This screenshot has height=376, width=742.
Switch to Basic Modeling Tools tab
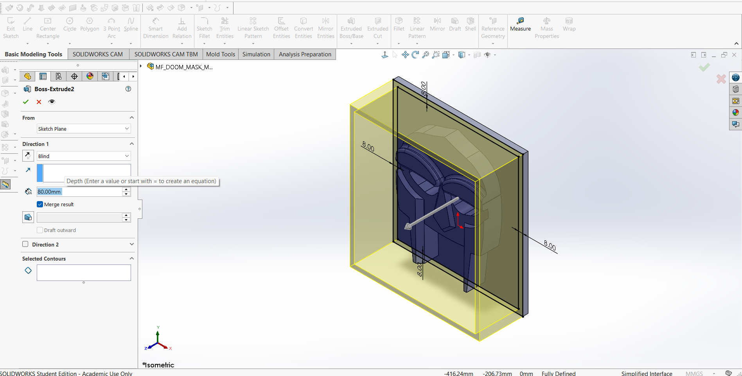click(x=34, y=54)
